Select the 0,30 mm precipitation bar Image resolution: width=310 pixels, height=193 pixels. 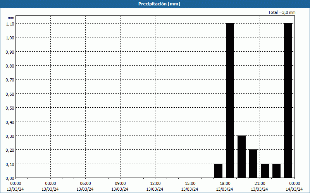coord(241,157)
